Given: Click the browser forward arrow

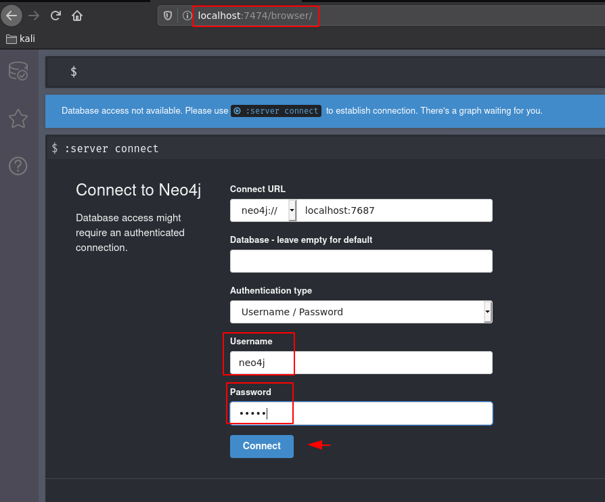Looking at the screenshot, I should [34, 16].
